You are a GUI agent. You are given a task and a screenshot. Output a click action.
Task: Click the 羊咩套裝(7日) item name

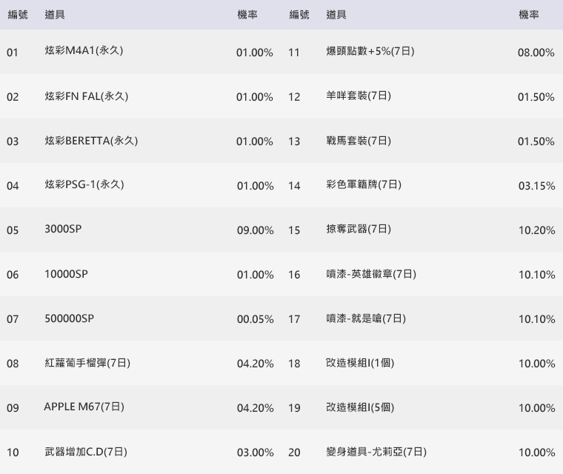[x=359, y=96]
